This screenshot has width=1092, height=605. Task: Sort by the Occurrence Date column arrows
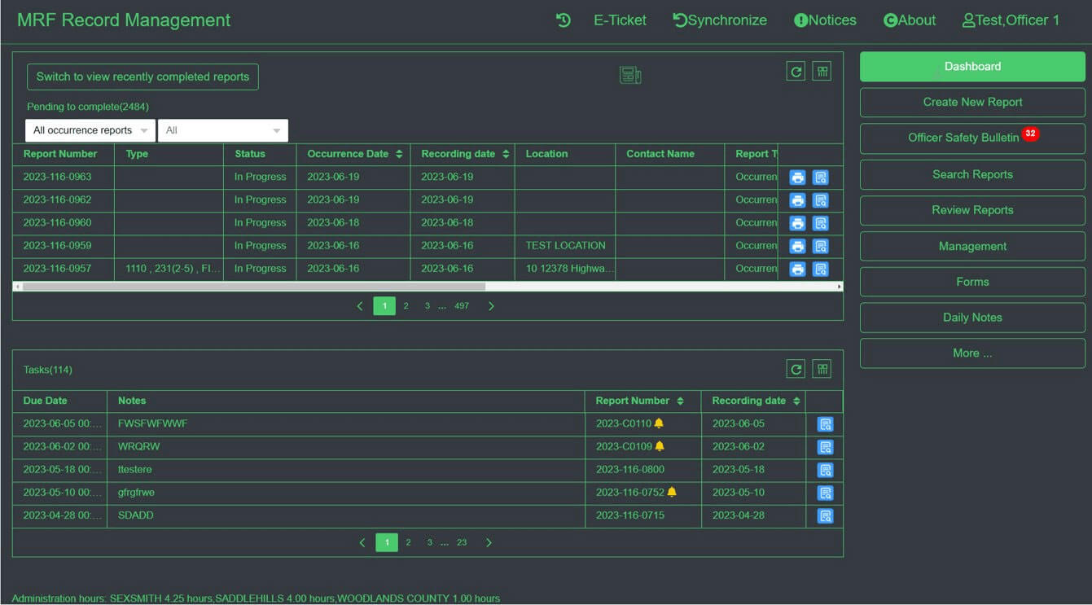(x=398, y=154)
